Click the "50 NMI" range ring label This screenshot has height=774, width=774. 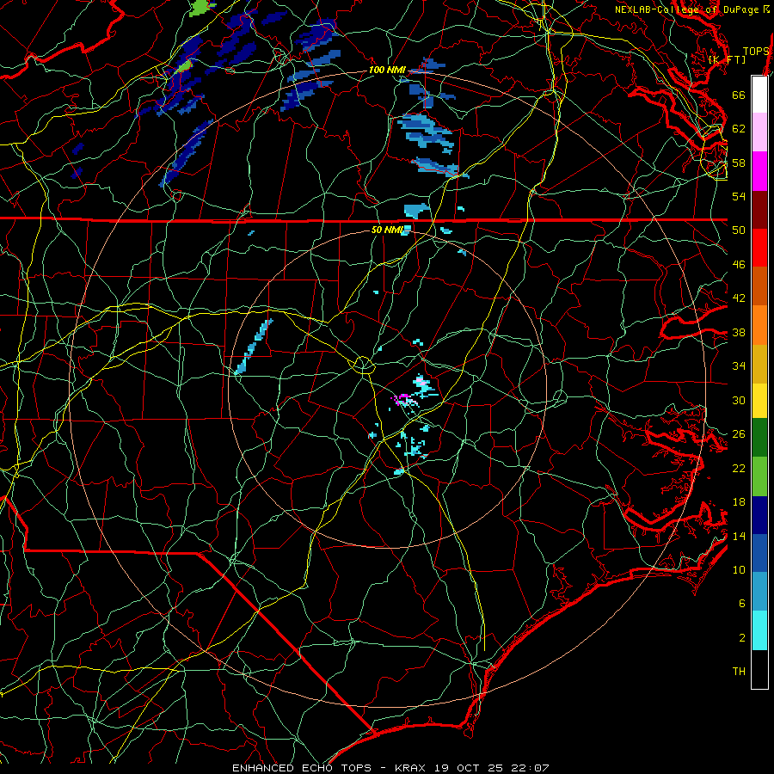point(388,230)
